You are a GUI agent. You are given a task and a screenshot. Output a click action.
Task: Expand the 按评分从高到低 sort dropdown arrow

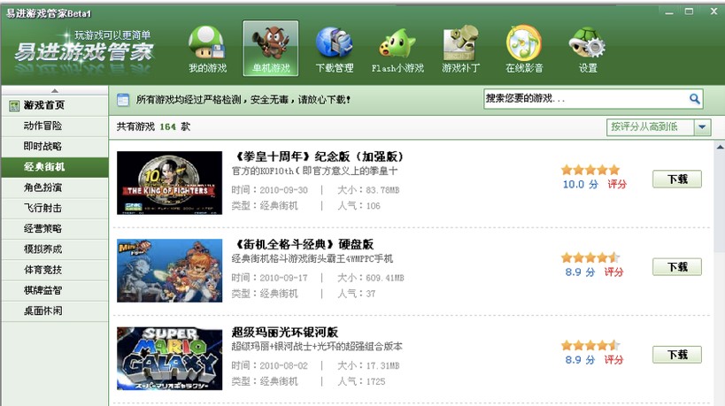pyautogui.click(x=702, y=127)
